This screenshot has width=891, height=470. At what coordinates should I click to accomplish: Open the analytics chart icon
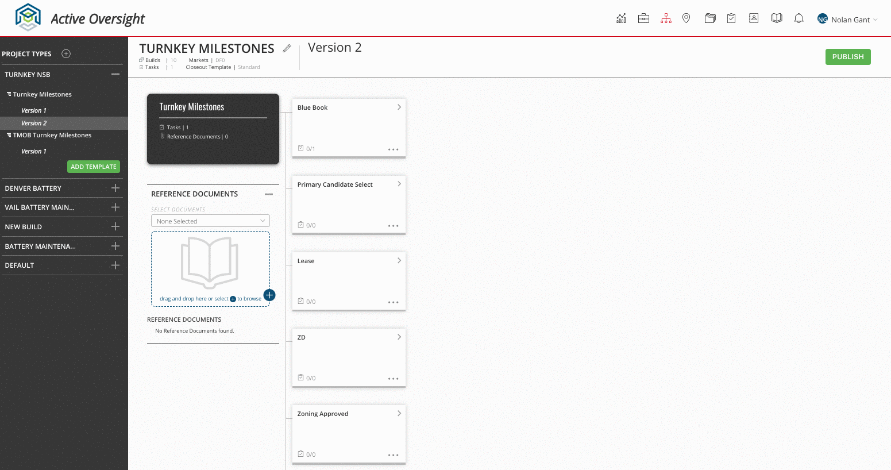[x=621, y=18]
